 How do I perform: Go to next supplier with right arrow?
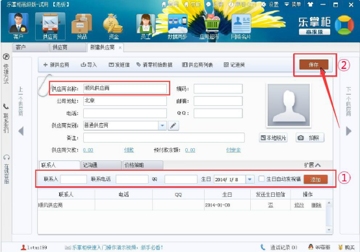click(x=348, y=131)
